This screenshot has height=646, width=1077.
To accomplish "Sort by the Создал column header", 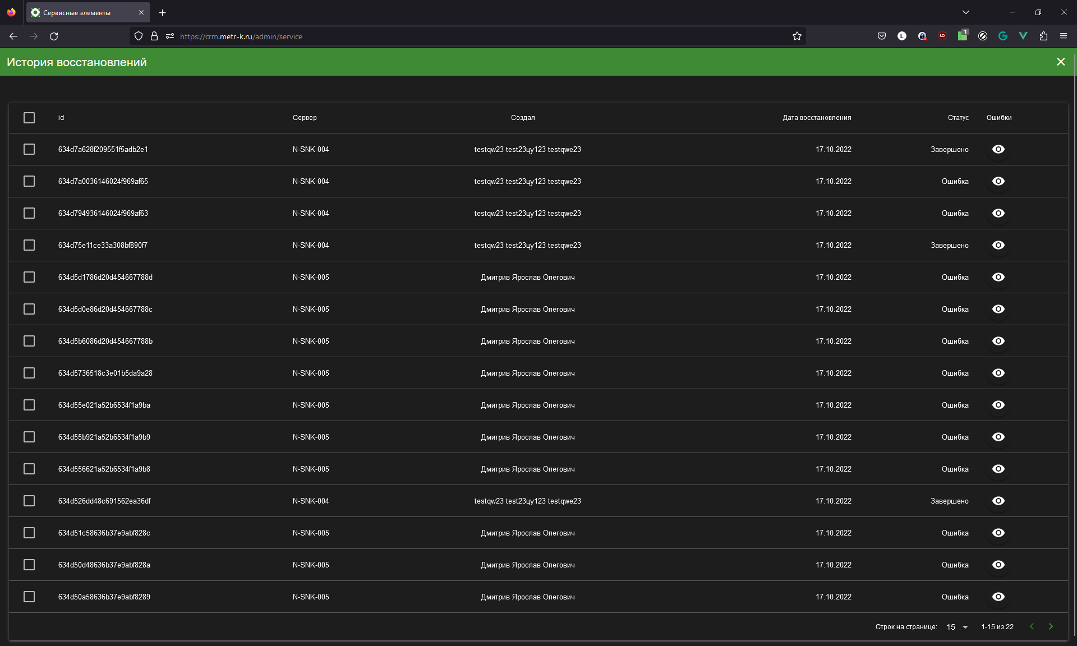I will 523,118.
